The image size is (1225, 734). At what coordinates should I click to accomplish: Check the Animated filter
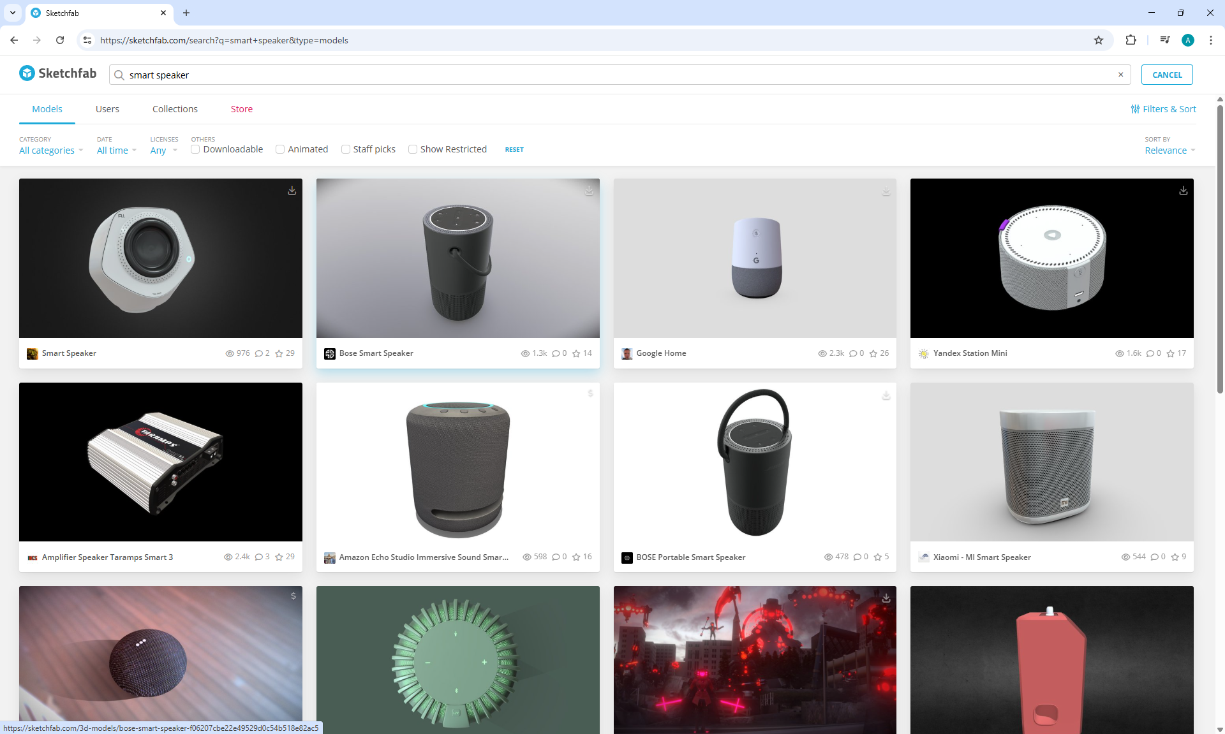click(x=280, y=149)
